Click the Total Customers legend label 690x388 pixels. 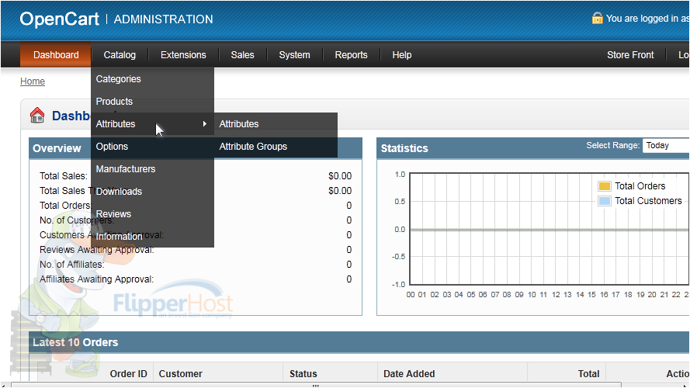pyautogui.click(x=648, y=201)
